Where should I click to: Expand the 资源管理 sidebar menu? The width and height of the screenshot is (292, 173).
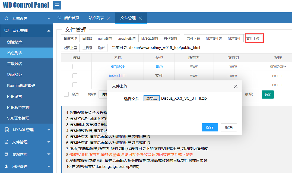click(49, 154)
